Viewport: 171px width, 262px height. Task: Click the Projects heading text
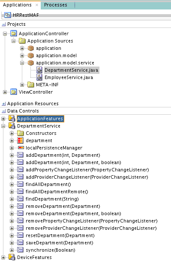tap(16, 24)
